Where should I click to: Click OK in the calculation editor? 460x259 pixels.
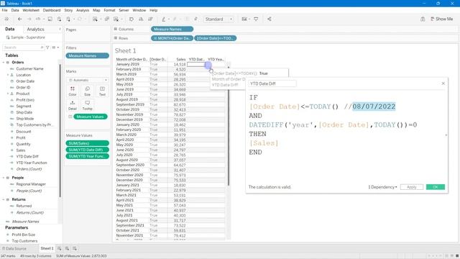click(436, 187)
